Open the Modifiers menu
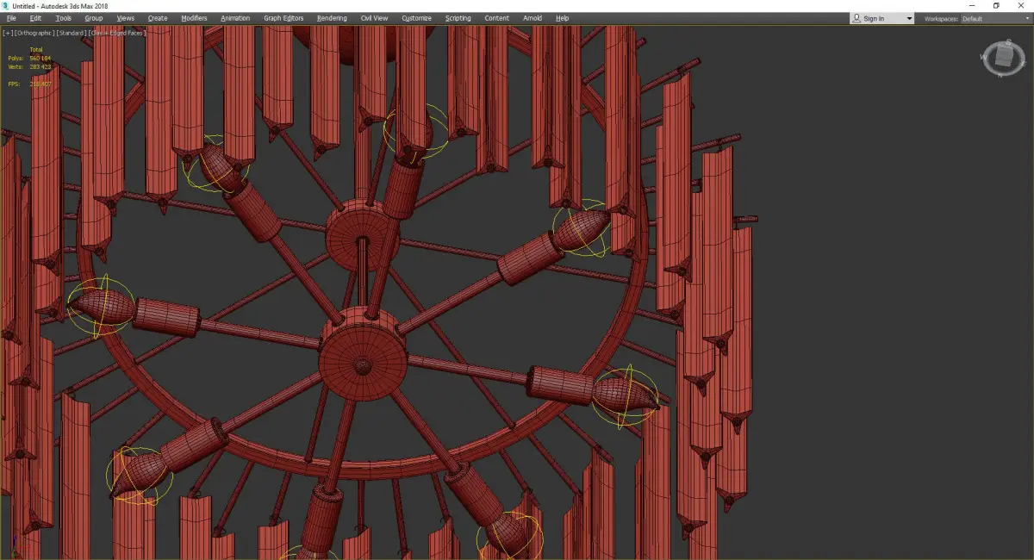 194,18
